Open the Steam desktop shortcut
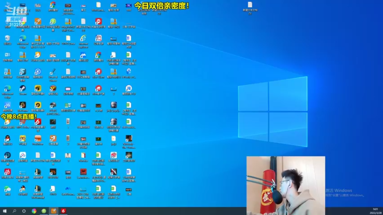This screenshot has height=215, width=383. 23,89
